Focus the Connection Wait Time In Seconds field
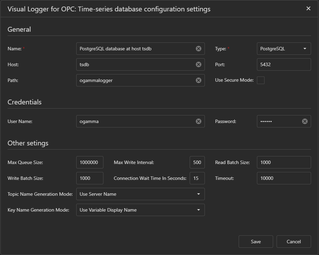319x255 pixels. [x=197, y=178]
